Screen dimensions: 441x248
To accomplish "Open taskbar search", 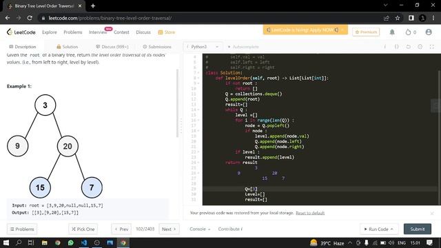I will tap(19, 242).
